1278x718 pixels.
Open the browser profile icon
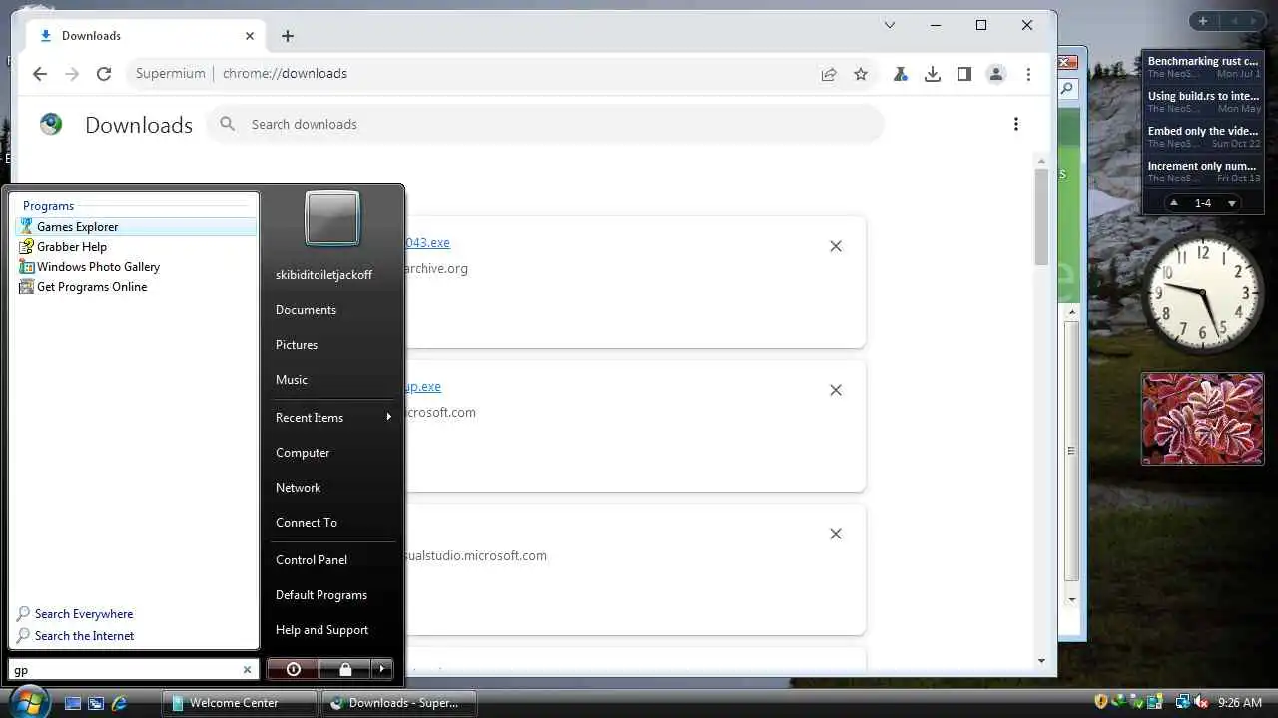point(996,74)
